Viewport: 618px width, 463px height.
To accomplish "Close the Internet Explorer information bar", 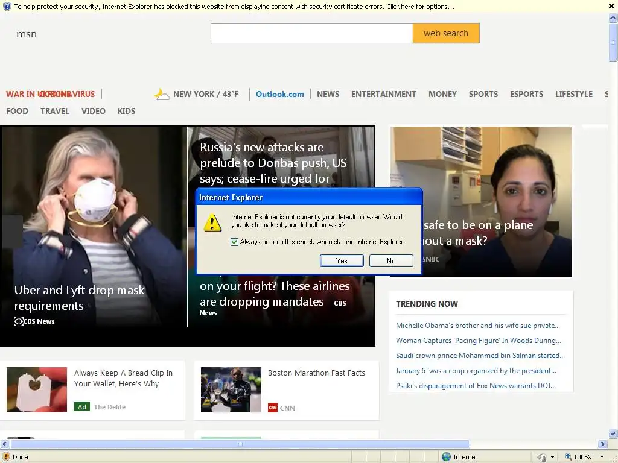I will [x=611, y=6].
